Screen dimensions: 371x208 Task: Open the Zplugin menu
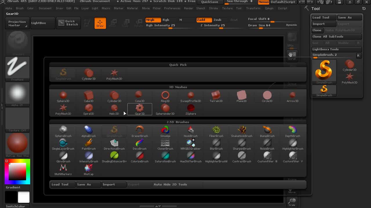(x=269, y=8)
